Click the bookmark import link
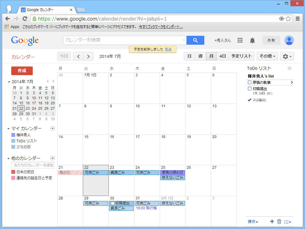The width and height of the screenshot is (305, 229). point(161,27)
